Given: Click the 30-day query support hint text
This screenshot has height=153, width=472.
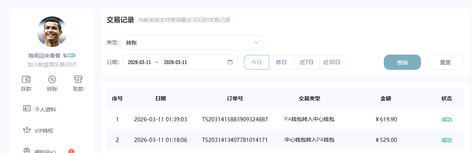Looking at the screenshot, I should tap(184, 20).
